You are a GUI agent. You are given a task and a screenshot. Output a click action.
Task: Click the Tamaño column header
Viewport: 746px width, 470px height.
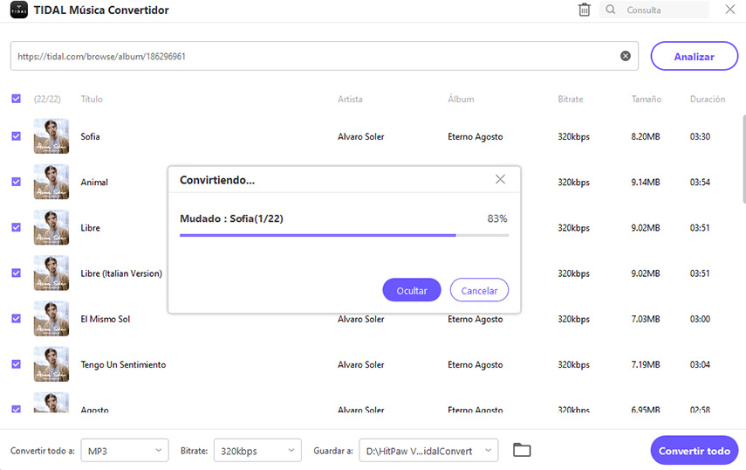646,99
